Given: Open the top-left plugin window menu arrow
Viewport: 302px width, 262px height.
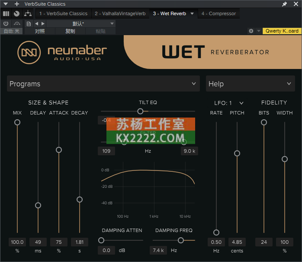Looking at the screenshot, I should pyautogui.click(x=6, y=4).
